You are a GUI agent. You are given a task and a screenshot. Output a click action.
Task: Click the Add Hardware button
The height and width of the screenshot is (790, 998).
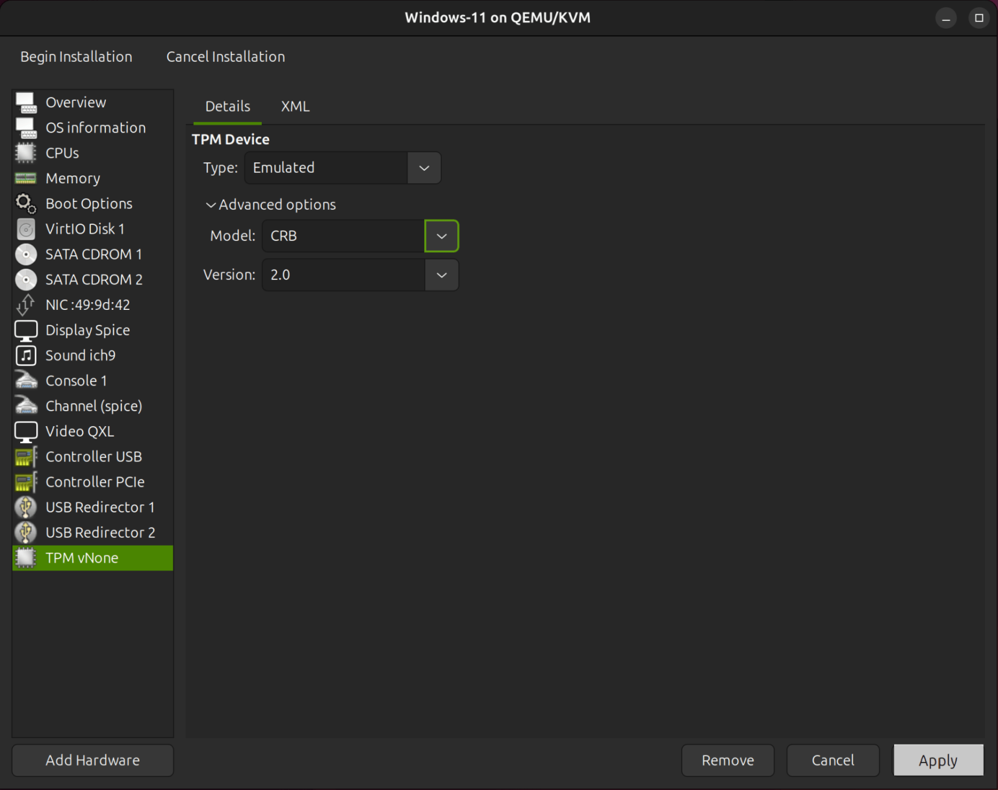[92, 760]
